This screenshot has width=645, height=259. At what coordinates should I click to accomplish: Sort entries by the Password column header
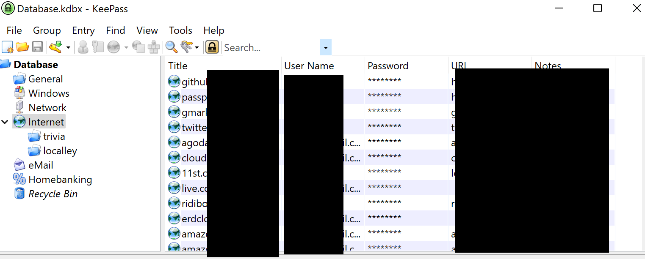pos(388,66)
